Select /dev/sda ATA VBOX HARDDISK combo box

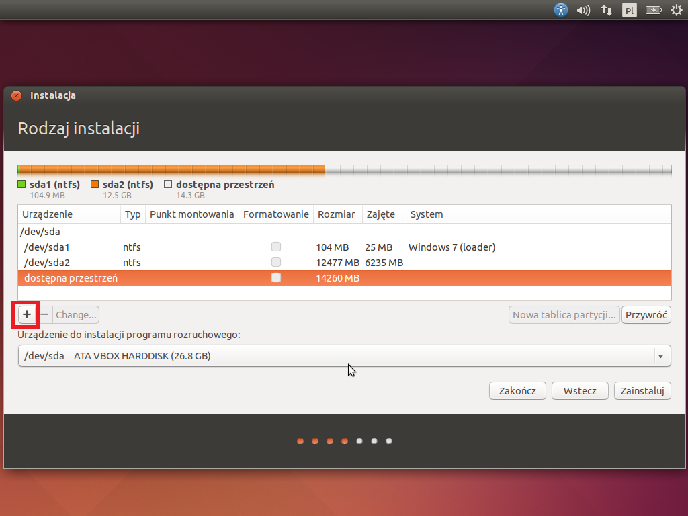click(345, 356)
